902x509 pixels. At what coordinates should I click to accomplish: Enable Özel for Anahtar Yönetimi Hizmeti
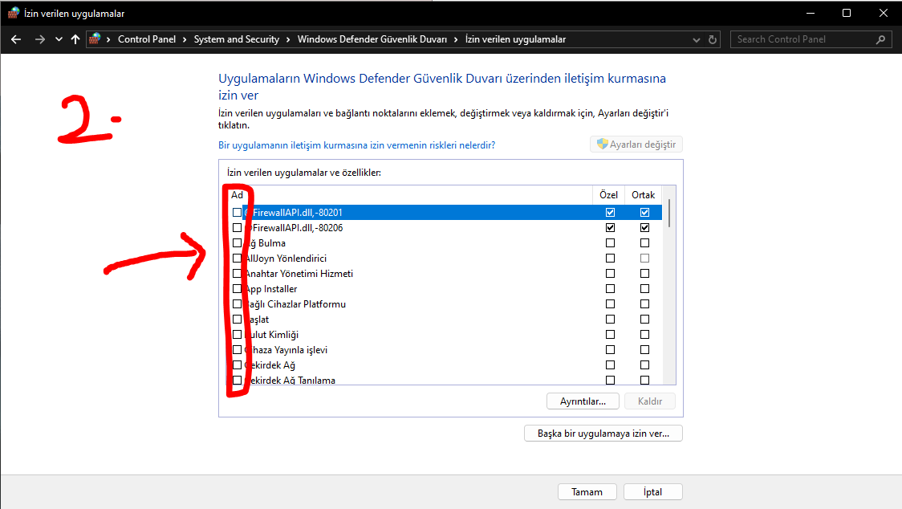point(611,274)
